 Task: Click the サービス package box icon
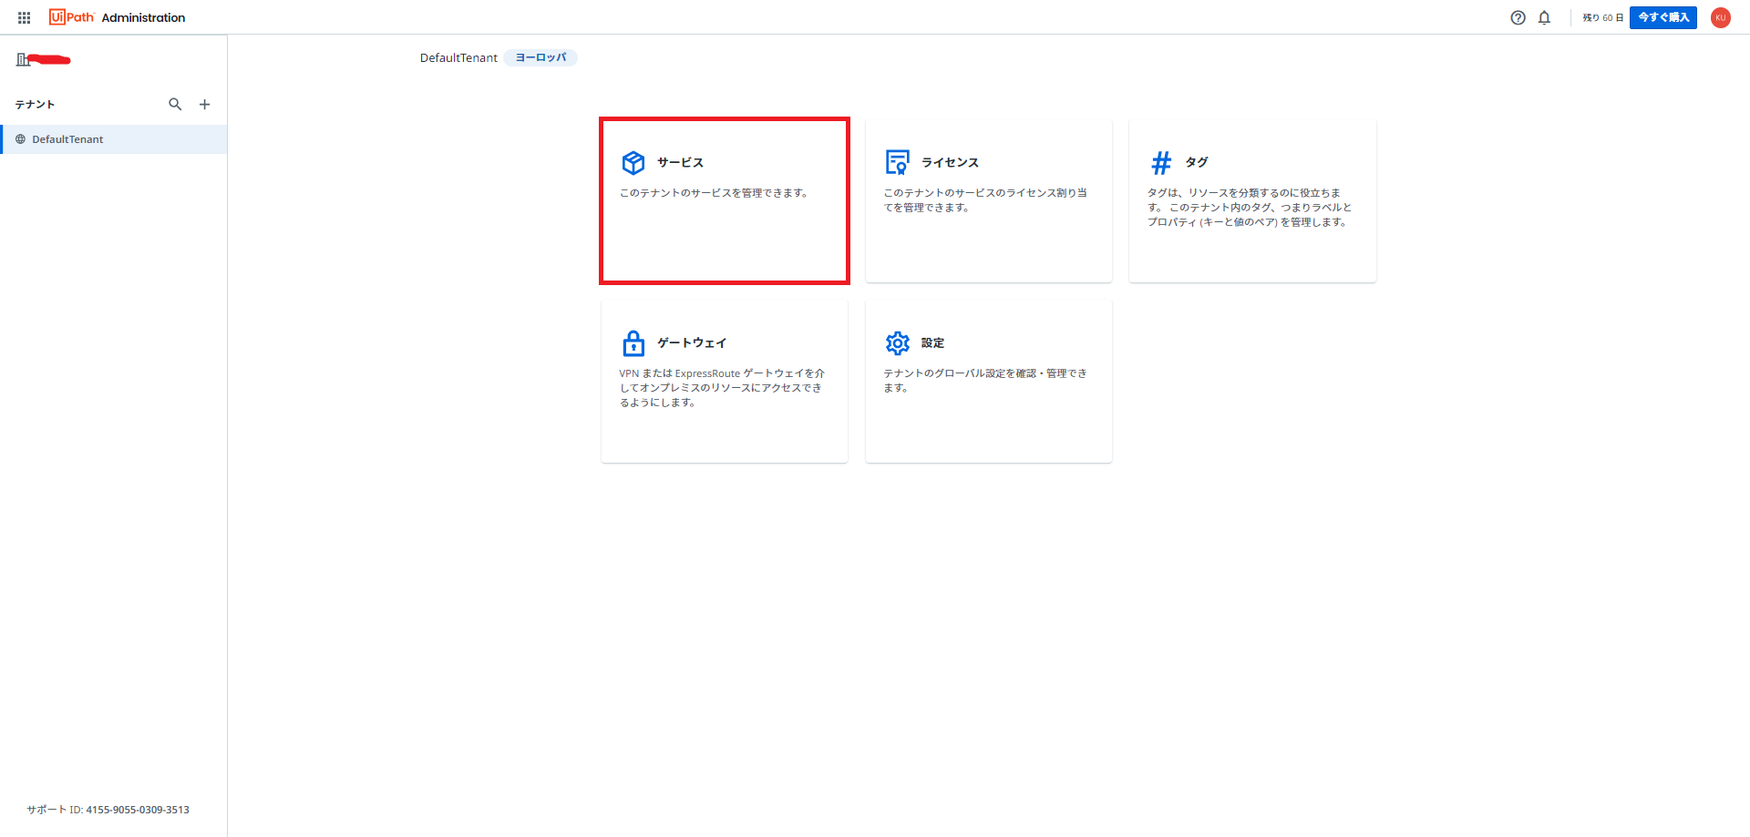click(x=633, y=162)
